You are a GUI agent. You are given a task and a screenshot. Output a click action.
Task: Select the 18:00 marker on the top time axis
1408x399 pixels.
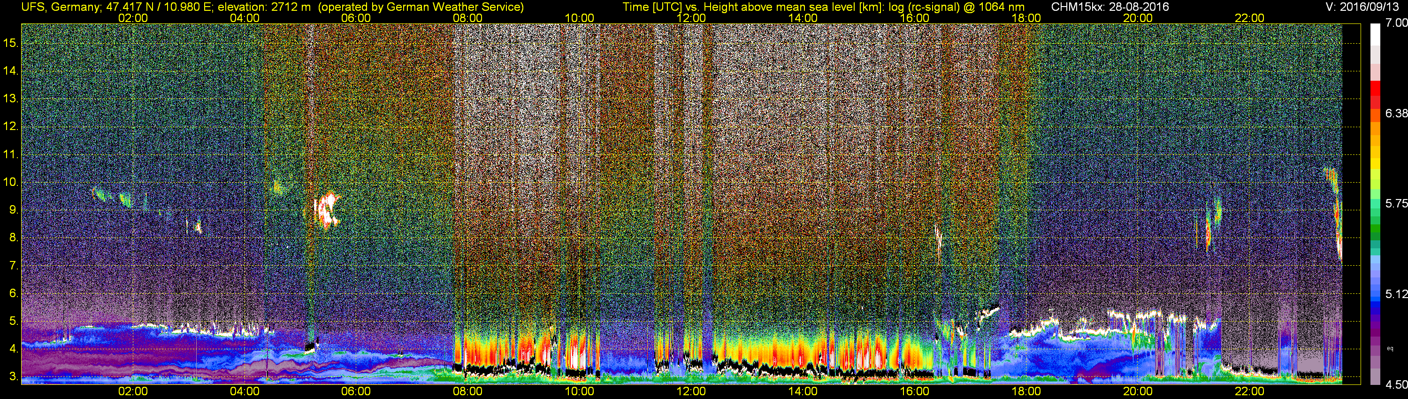1026,18
